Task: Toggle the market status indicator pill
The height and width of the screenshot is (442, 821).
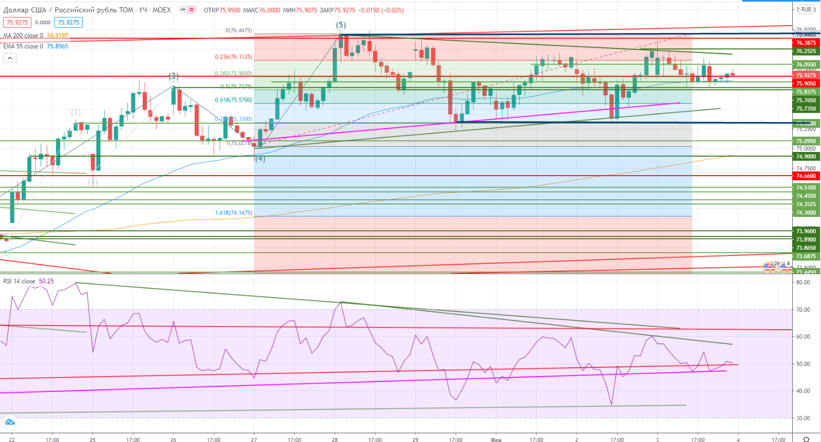Action: 187,10
